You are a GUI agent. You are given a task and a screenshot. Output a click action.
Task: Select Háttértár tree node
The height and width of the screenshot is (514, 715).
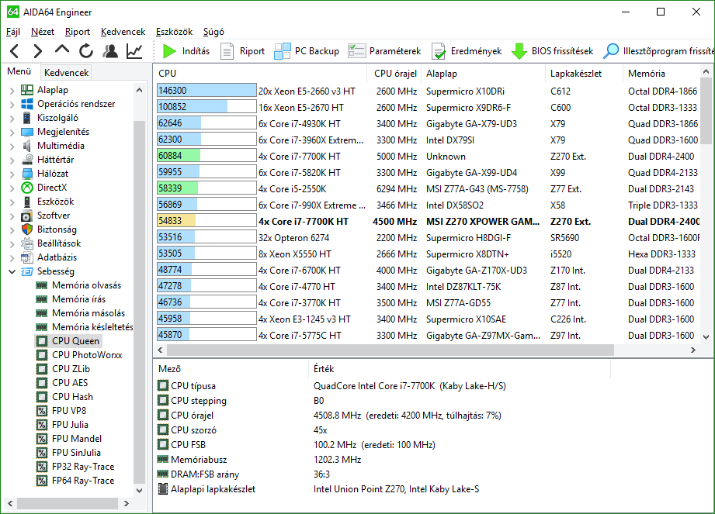click(55, 160)
